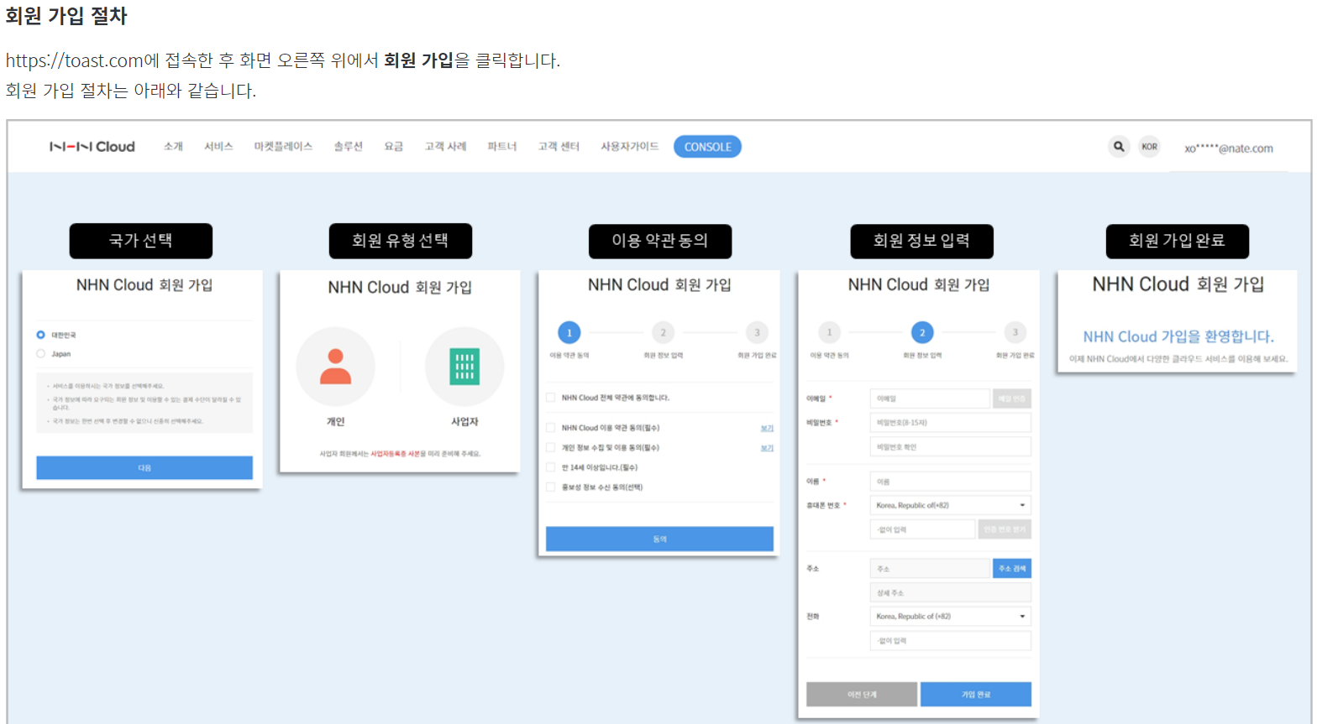
Task: Open the 소개 menu
Action: coord(173,147)
